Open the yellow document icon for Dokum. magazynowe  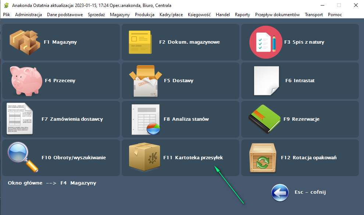[140, 43]
